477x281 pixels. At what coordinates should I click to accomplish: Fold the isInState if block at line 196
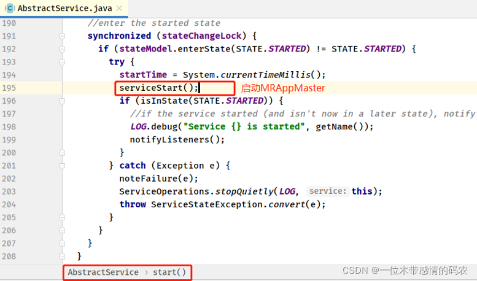pyautogui.click(x=62, y=101)
